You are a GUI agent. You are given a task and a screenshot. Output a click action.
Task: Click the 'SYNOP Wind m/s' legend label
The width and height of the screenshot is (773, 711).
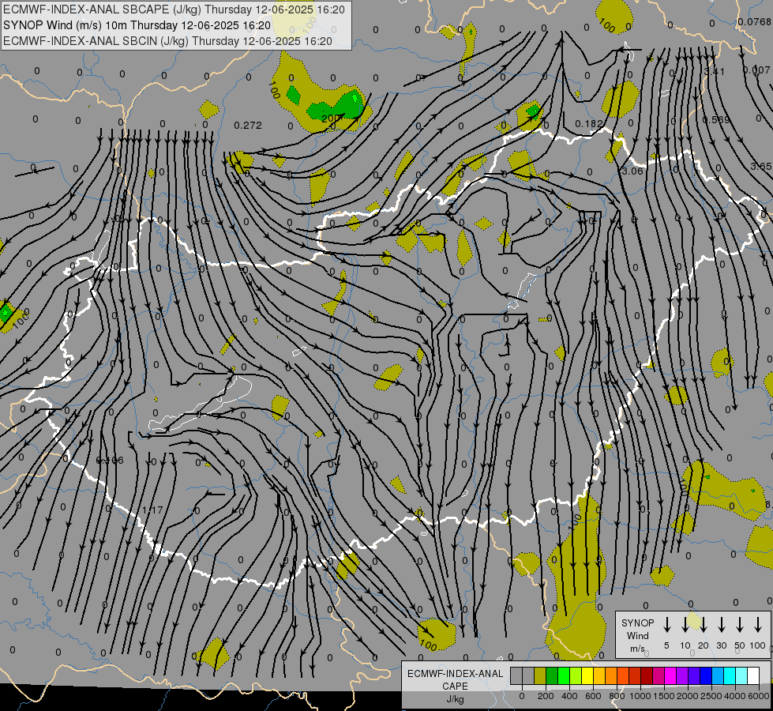pos(637,635)
